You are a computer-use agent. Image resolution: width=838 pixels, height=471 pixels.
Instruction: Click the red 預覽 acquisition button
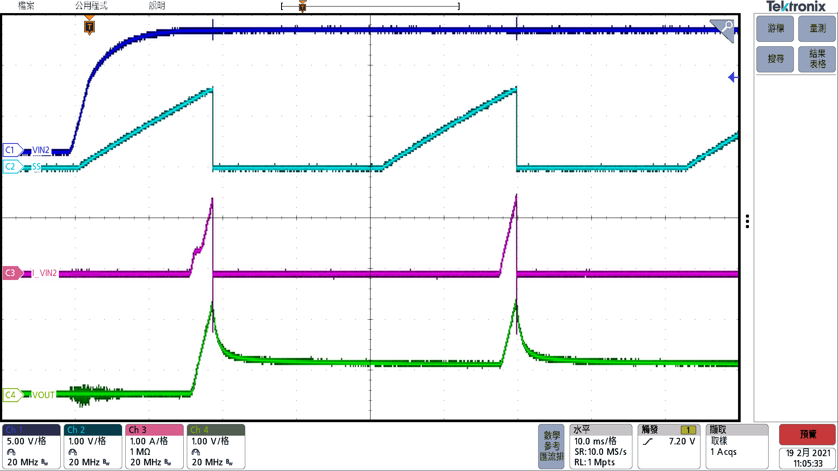point(807,434)
